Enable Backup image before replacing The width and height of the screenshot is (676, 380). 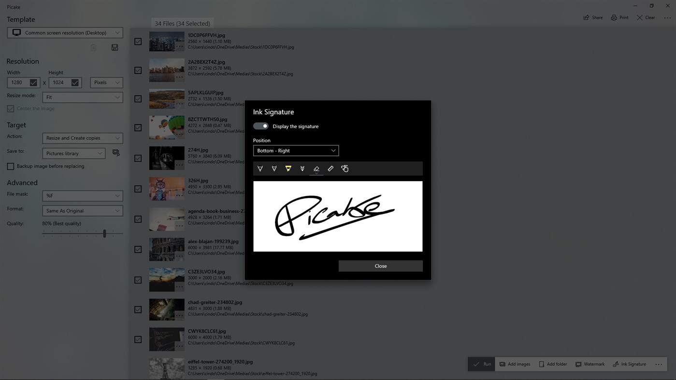tap(10, 166)
